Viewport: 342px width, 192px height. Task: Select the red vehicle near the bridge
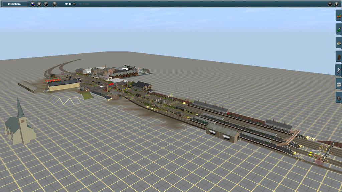[111, 84]
